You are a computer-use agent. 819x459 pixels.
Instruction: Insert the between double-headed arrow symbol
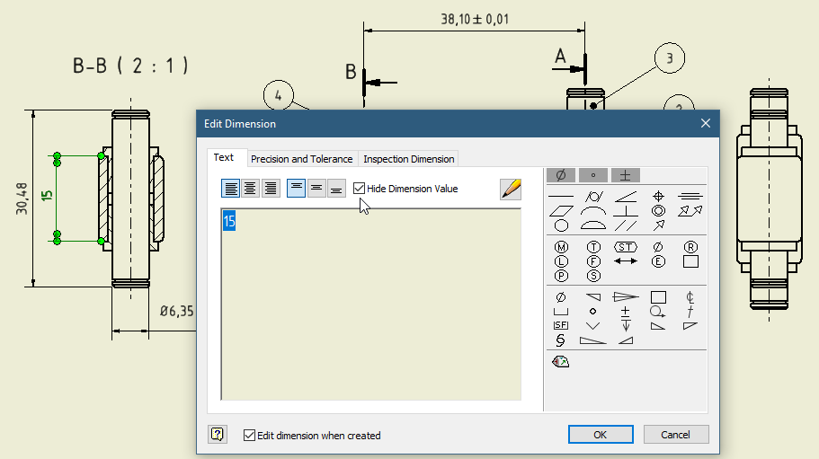[x=626, y=261]
